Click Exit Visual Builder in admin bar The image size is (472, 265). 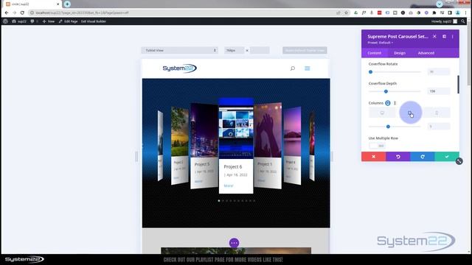(x=94, y=21)
